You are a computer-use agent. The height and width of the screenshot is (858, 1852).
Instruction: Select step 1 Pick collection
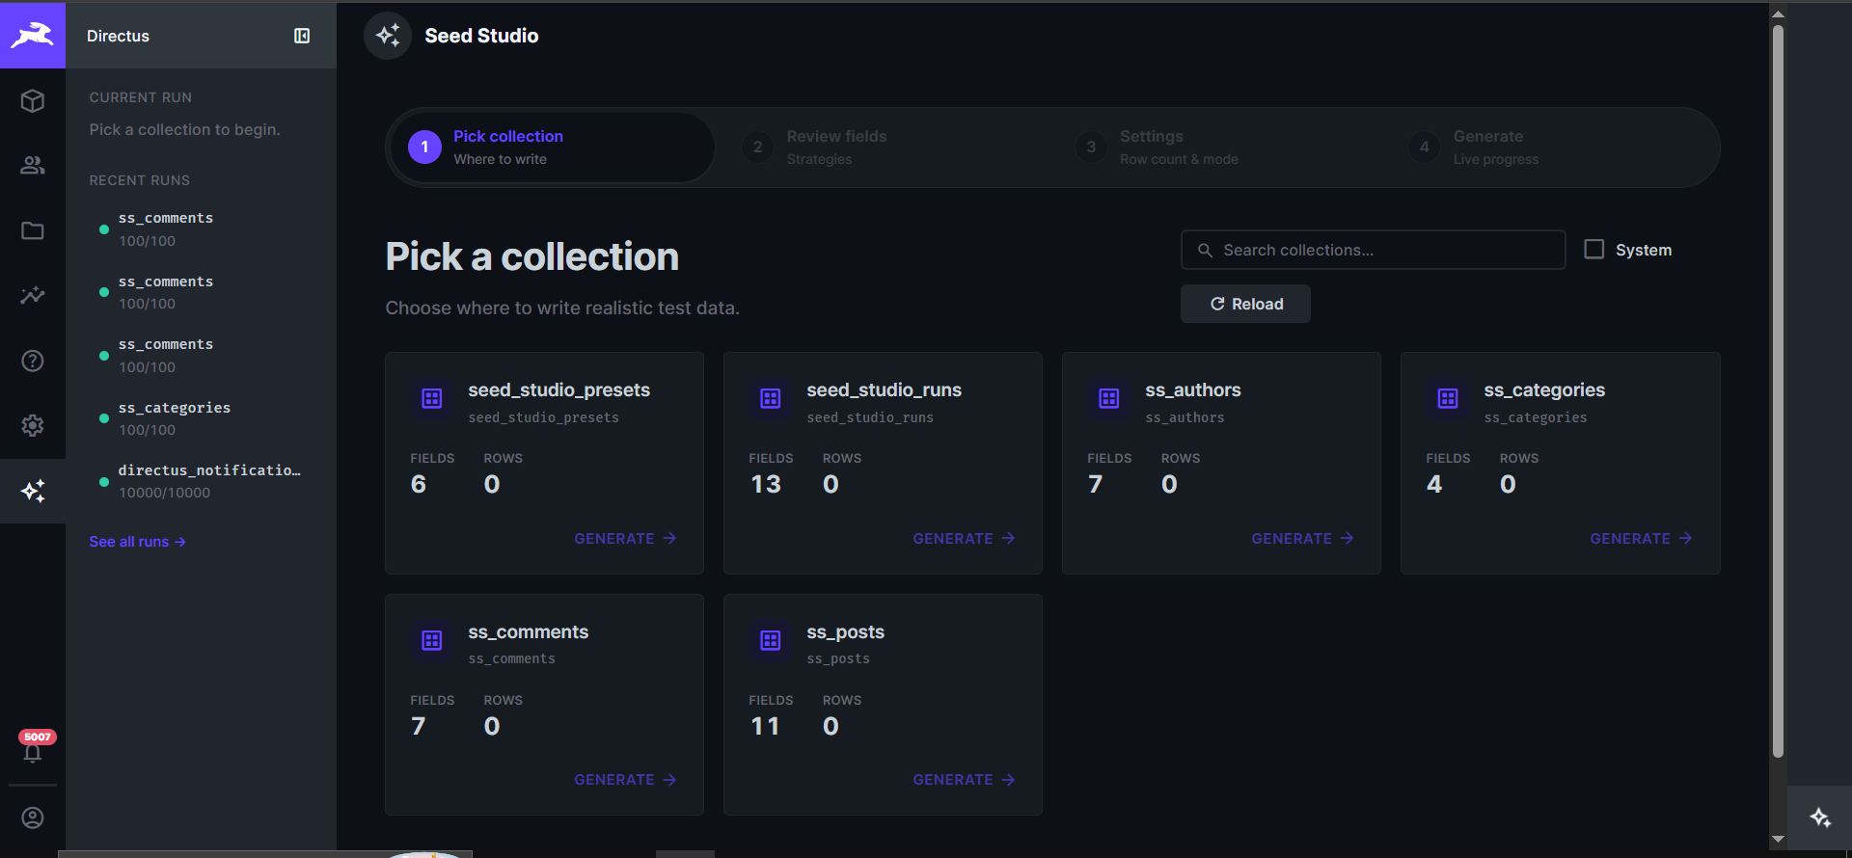pyautogui.click(x=552, y=147)
